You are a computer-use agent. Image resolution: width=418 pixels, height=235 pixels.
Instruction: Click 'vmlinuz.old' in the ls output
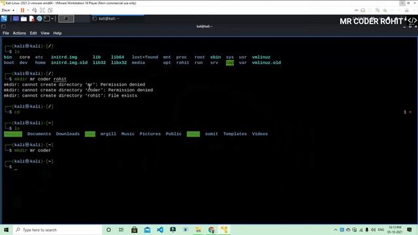pyautogui.click(x=266, y=63)
